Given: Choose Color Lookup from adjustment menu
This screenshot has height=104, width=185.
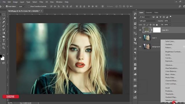Looking at the screenshot, I should [171, 84].
